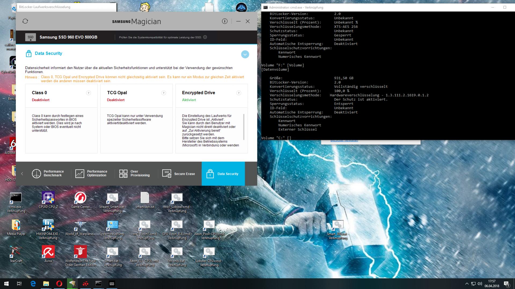Select GPU Aeon_ELE.cmd shortcut
Viewport: 515px width, 289px height.
click(x=177, y=230)
